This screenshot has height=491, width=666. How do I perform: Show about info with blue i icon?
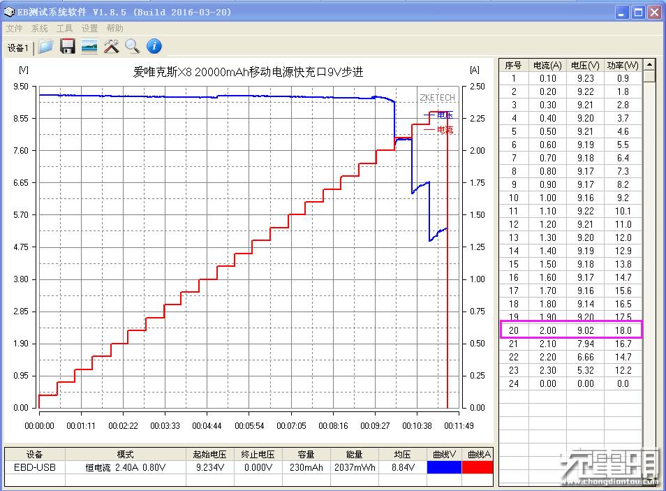pos(154,46)
